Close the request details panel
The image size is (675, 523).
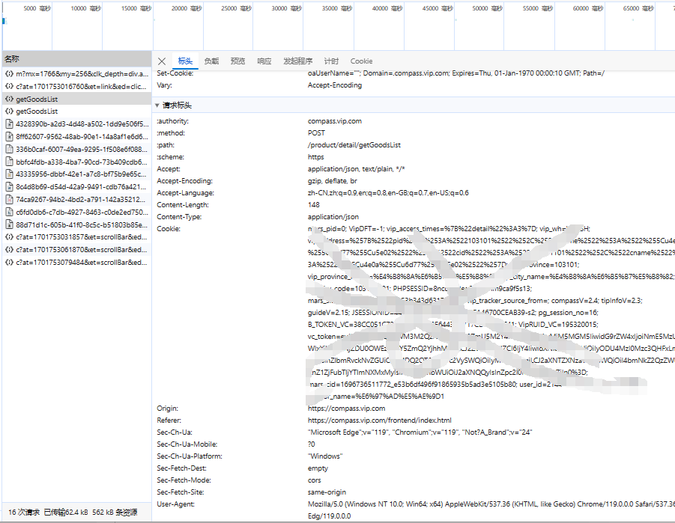162,61
